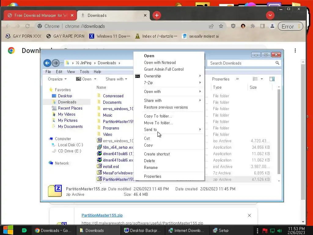
Task: Switch to Free Download Manager tab
Action: pos(40,15)
